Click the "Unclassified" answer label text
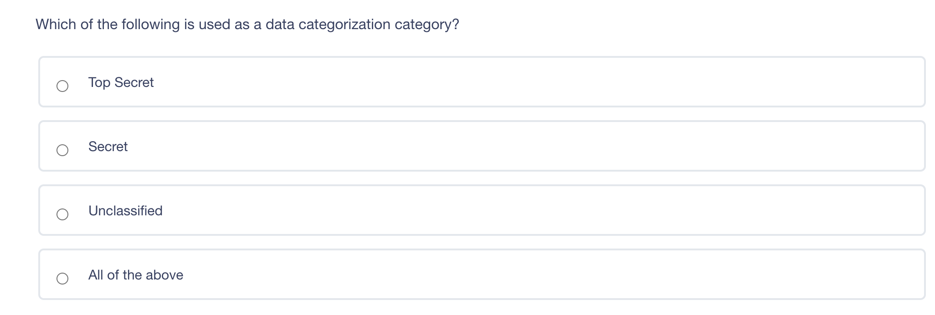 (x=125, y=211)
